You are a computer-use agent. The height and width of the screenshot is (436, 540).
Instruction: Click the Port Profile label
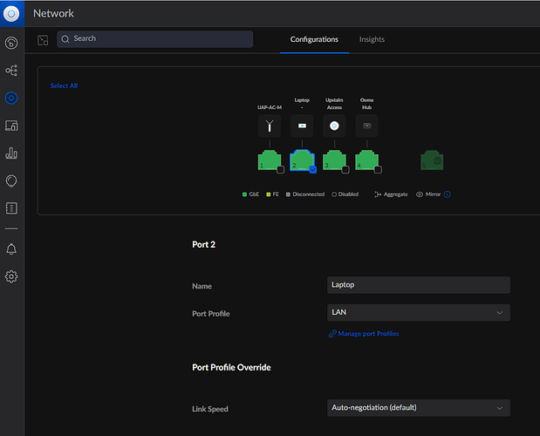click(211, 314)
